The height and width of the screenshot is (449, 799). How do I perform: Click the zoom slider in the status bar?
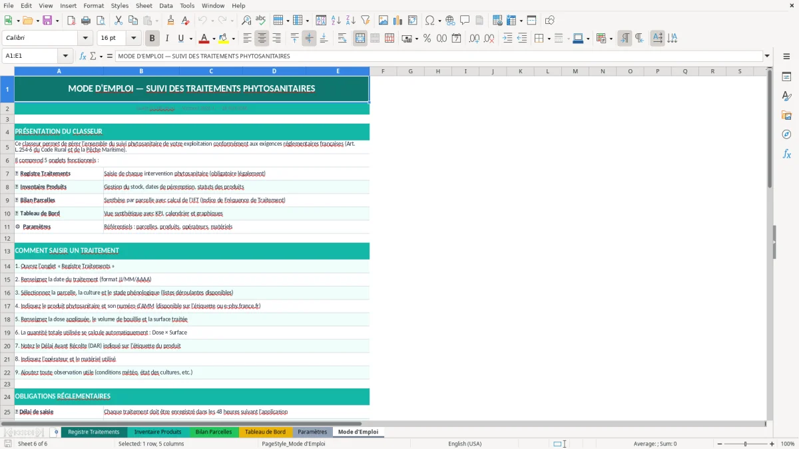click(745, 444)
